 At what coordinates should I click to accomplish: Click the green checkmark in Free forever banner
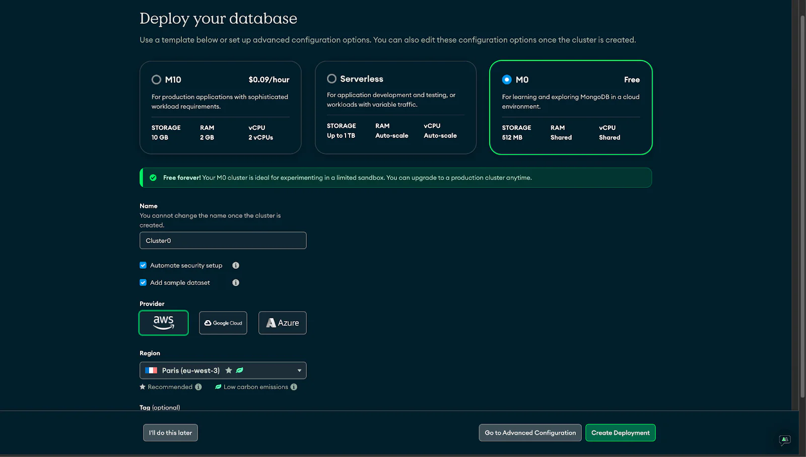coord(153,178)
